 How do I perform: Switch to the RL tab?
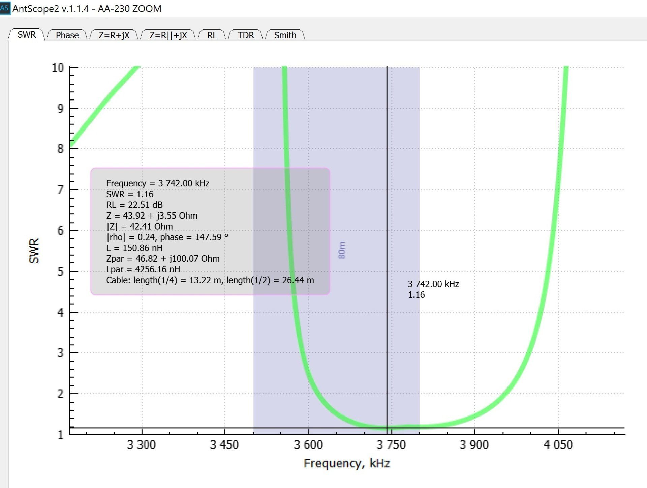[x=212, y=35]
